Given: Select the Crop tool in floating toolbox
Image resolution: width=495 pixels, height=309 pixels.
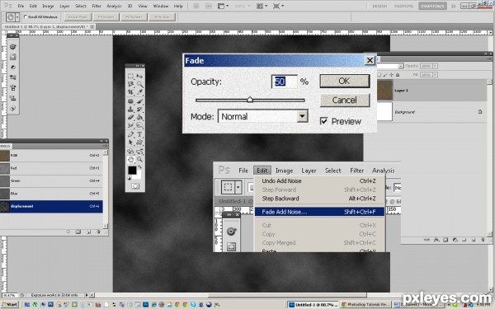Looking at the screenshot, I should coord(130,91).
